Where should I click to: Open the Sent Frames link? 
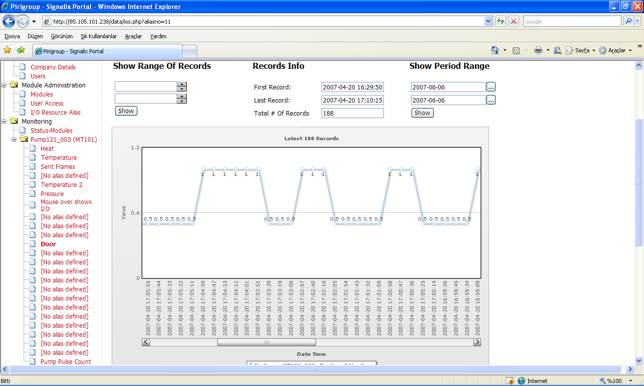tap(58, 166)
